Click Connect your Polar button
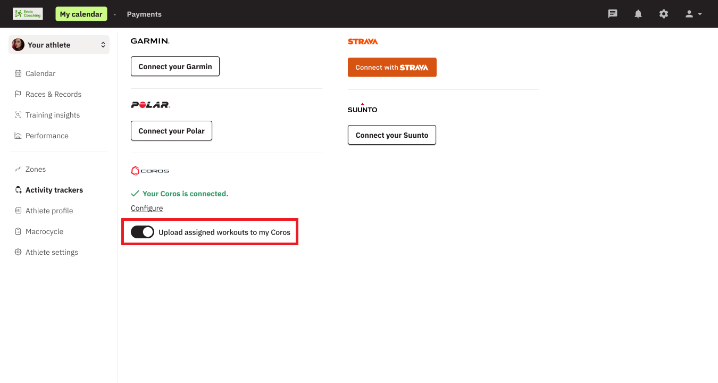Viewport: 718px width, 383px height. coord(171,131)
